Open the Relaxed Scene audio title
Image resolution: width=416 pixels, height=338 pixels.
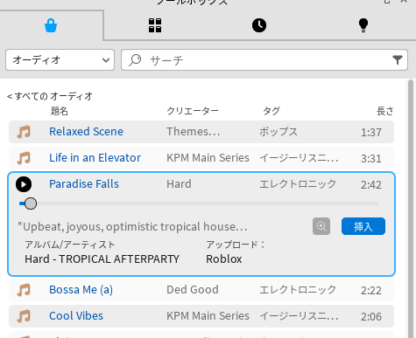point(86,132)
